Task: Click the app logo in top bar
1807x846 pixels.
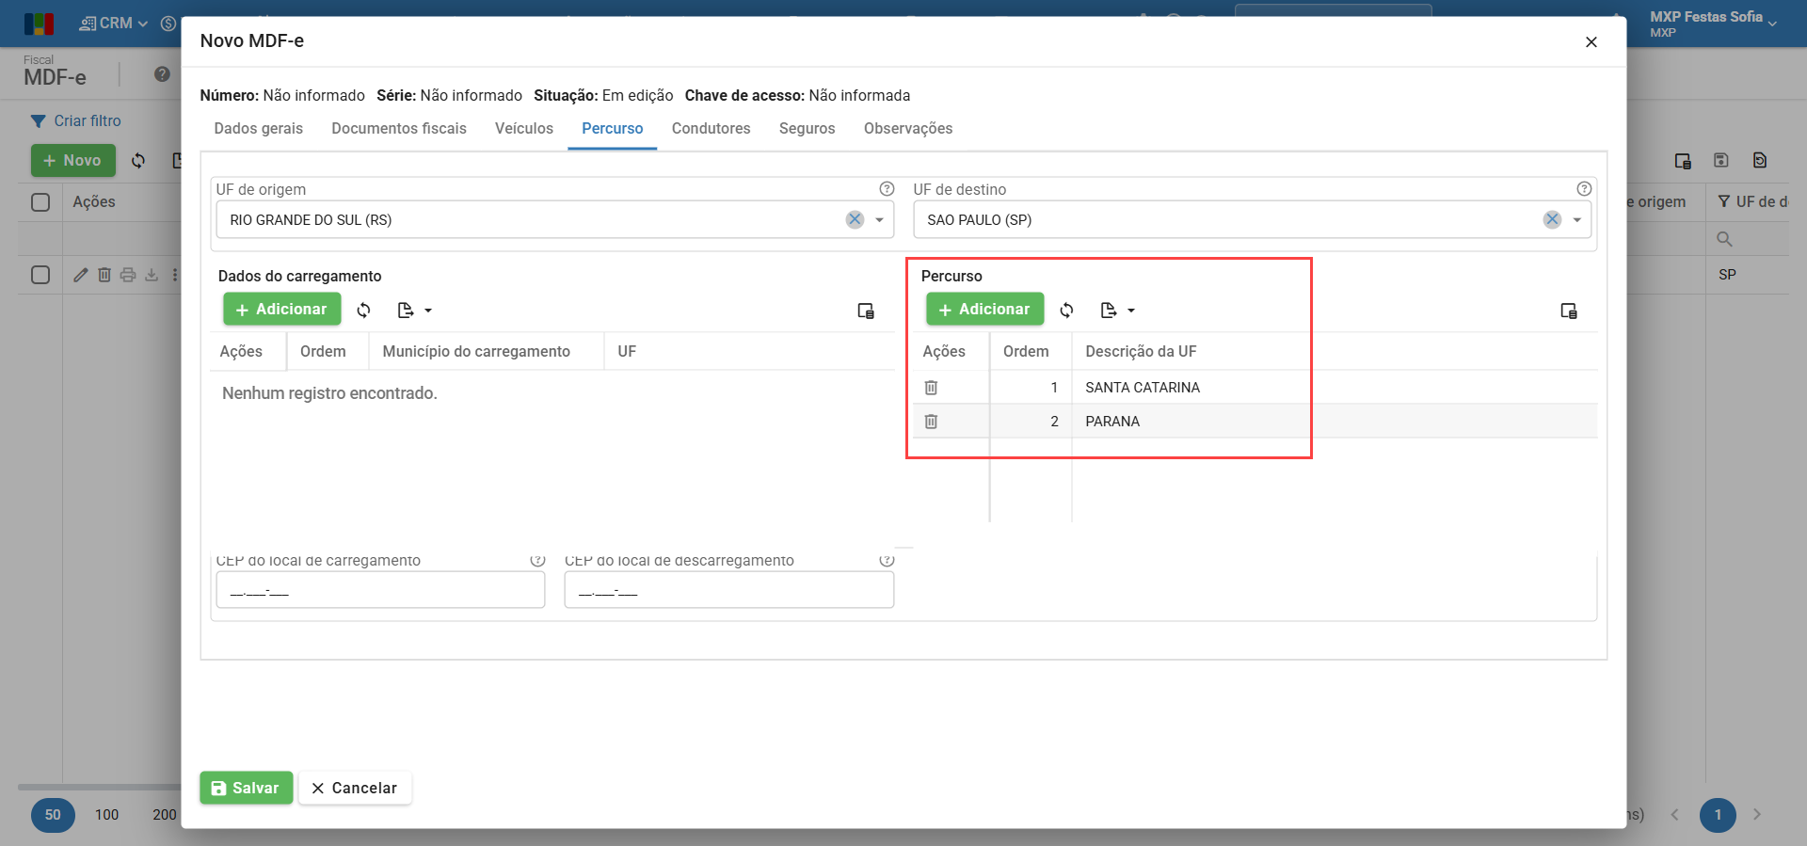Action: tap(39, 24)
